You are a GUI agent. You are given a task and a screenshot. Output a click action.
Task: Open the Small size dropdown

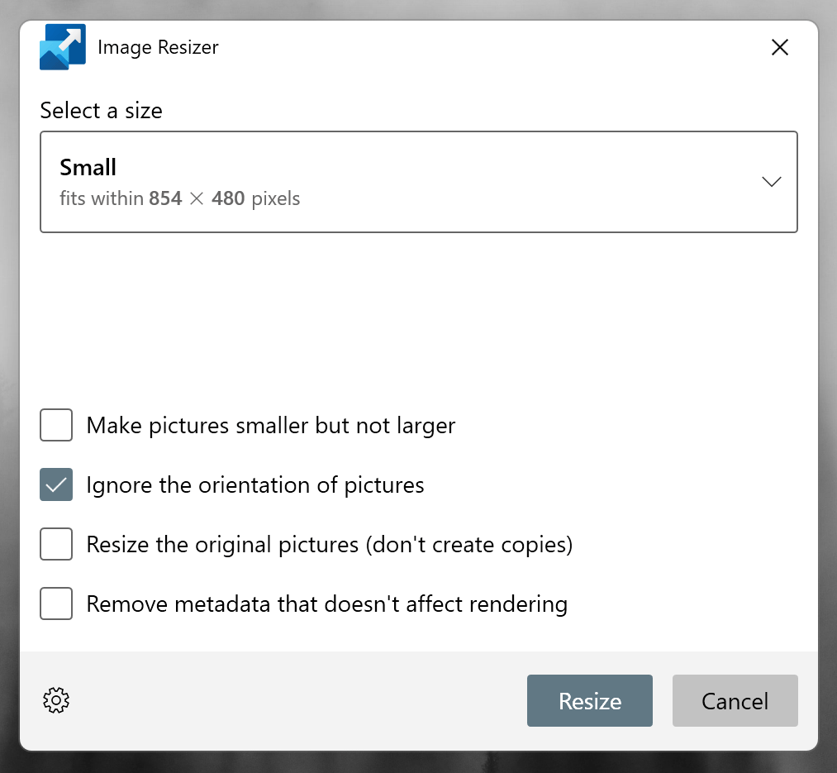(419, 182)
